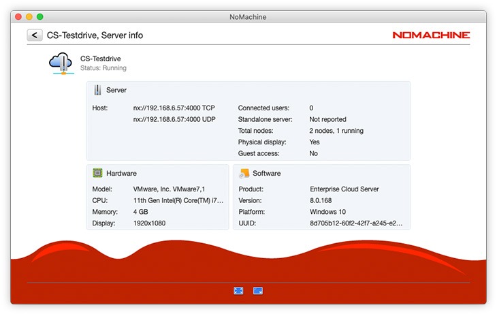This screenshot has height=314, width=497.
Task: Click the resize window icon at bottom
Action: tap(258, 291)
